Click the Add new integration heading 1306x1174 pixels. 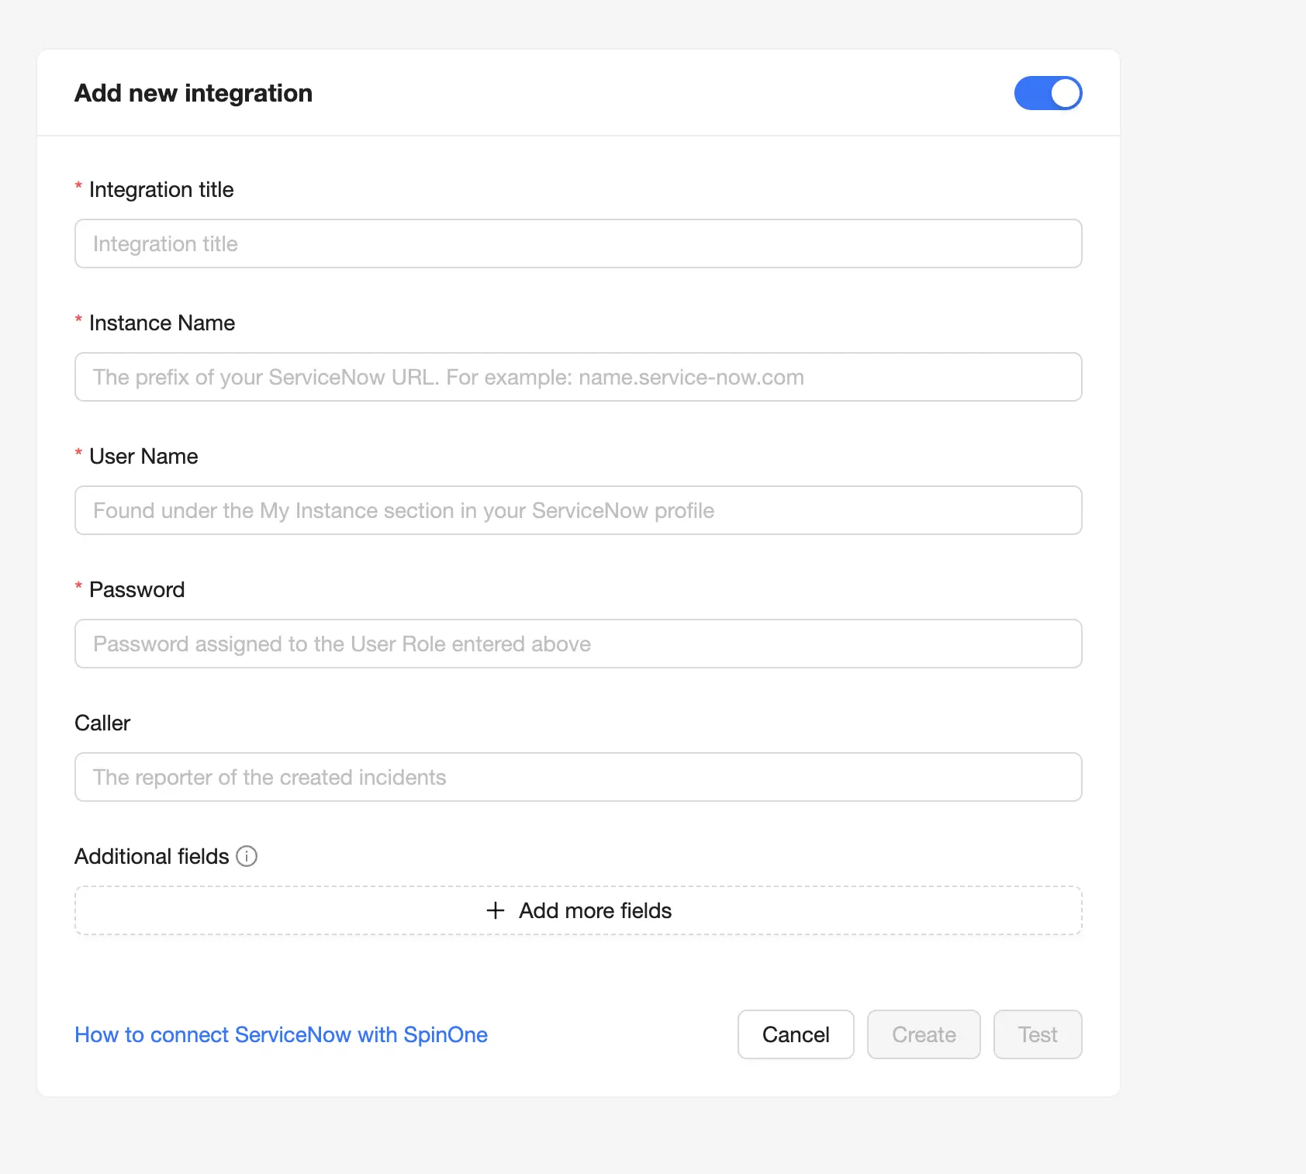pyautogui.click(x=192, y=93)
